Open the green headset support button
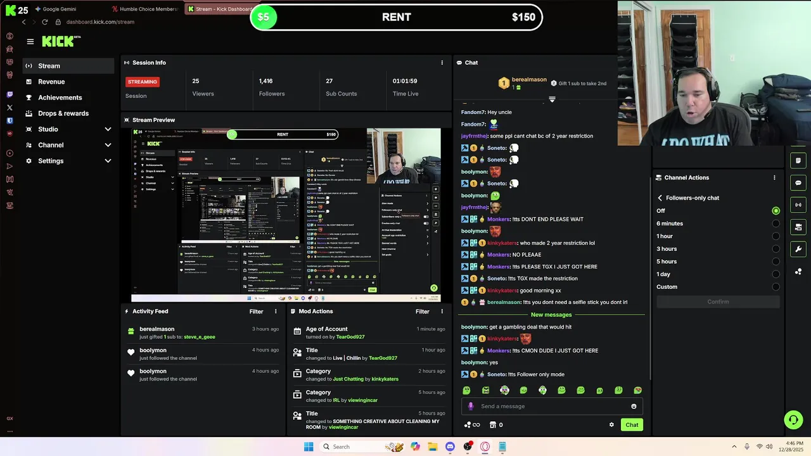 [x=793, y=420]
